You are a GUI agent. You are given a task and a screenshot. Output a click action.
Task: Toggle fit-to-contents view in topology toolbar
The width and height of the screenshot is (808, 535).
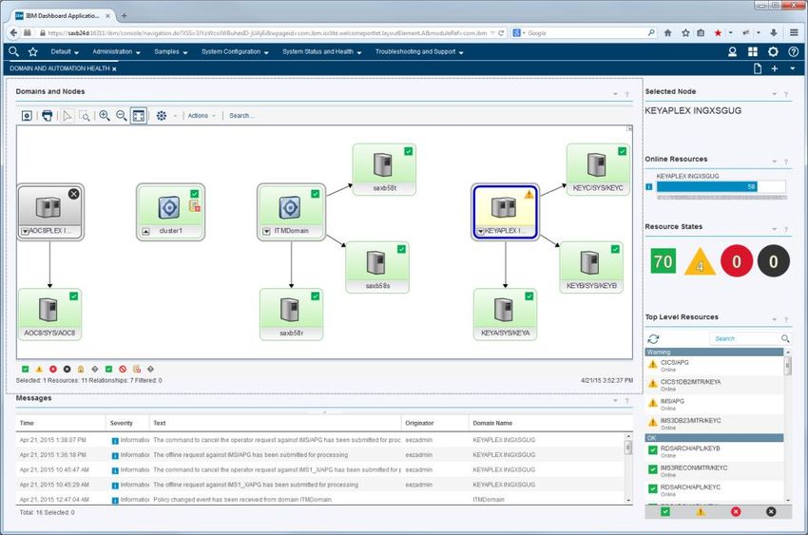tap(139, 116)
